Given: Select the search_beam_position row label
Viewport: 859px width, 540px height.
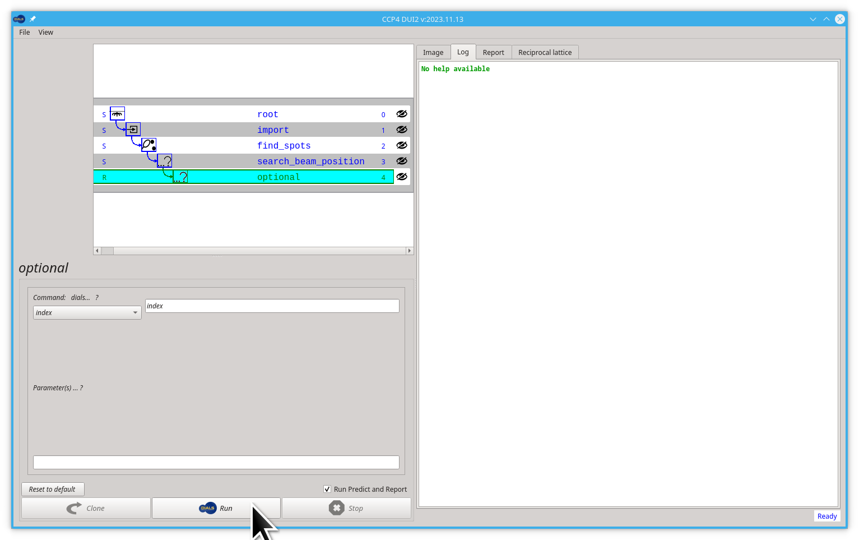Looking at the screenshot, I should (x=311, y=161).
